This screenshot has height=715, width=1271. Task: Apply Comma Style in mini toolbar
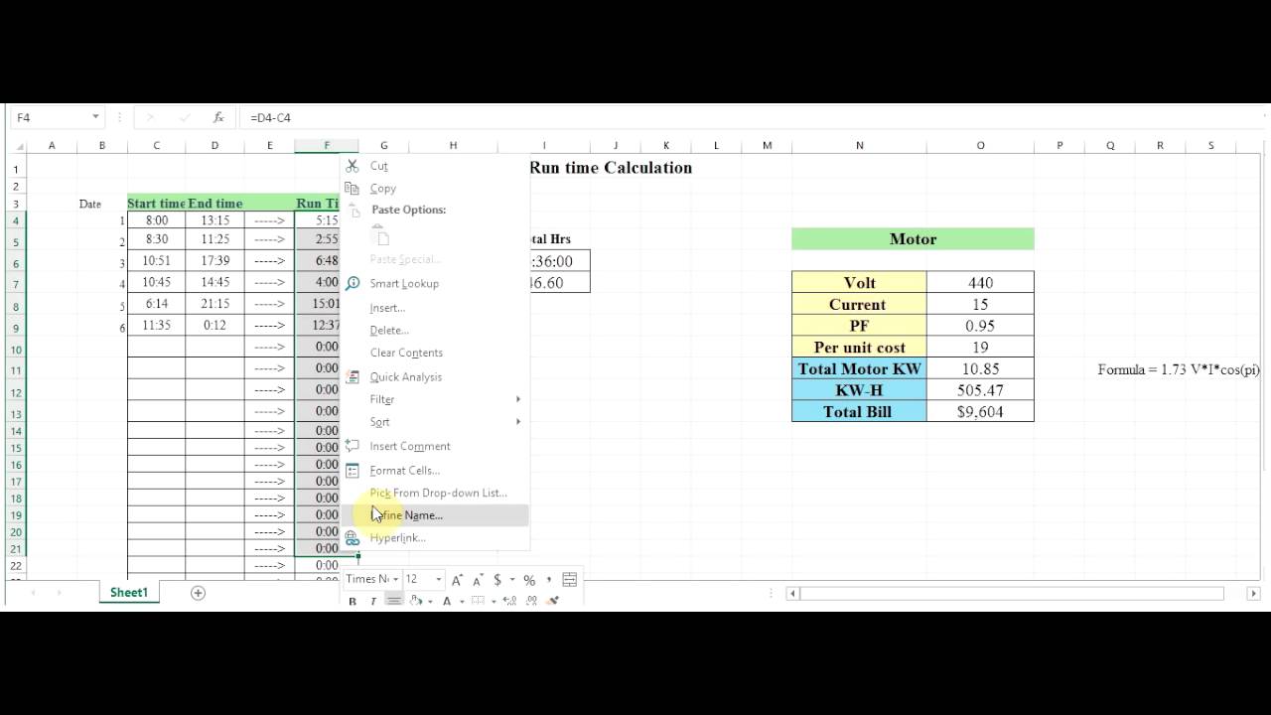click(x=549, y=580)
